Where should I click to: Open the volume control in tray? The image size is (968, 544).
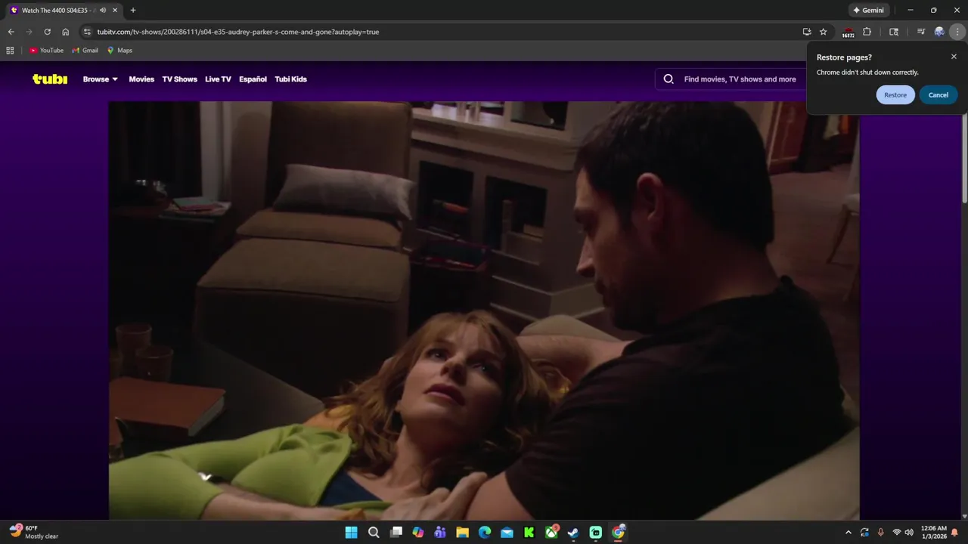click(x=909, y=533)
